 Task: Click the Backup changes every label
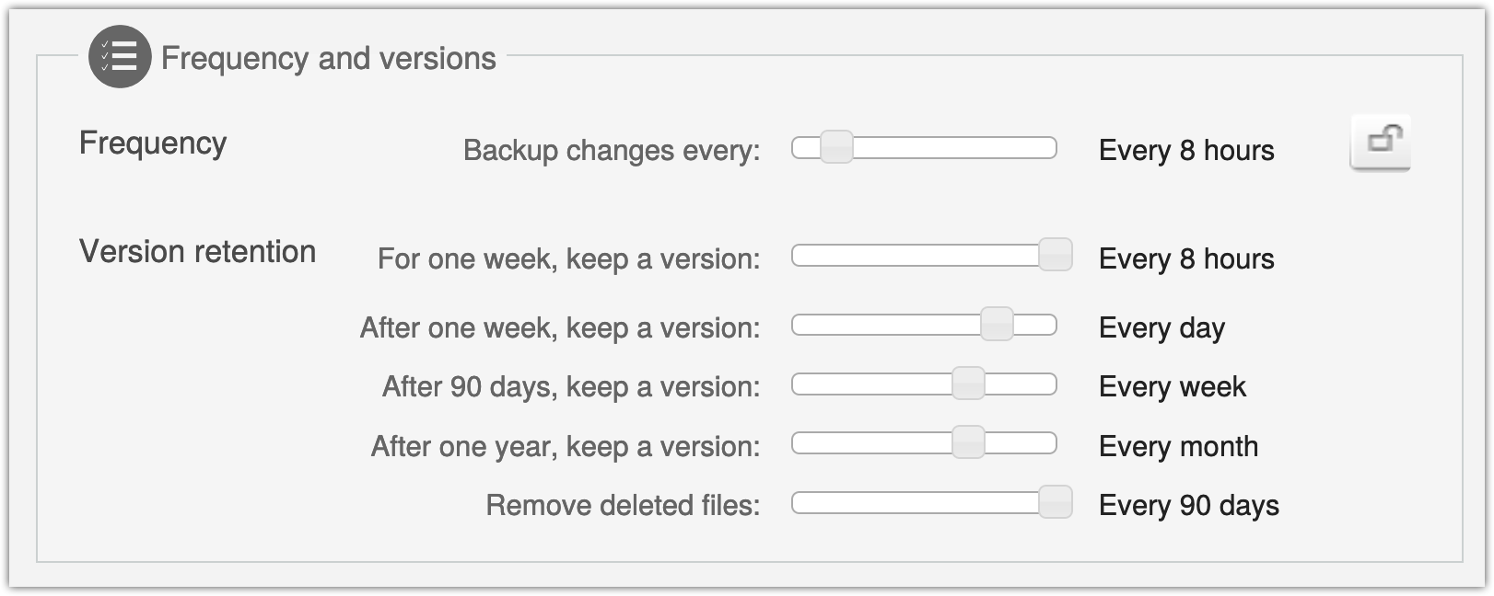tap(612, 150)
